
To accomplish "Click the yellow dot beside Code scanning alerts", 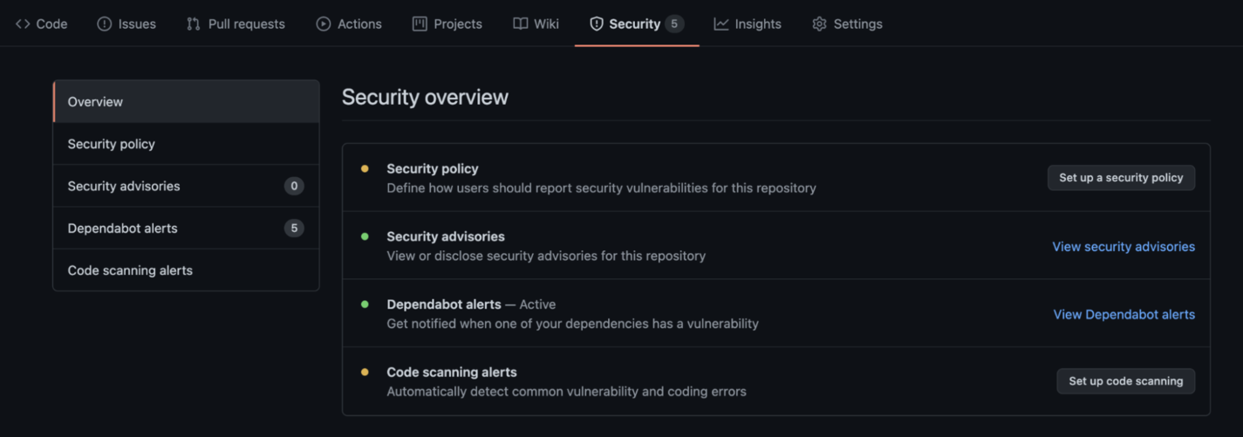I will coord(365,372).
